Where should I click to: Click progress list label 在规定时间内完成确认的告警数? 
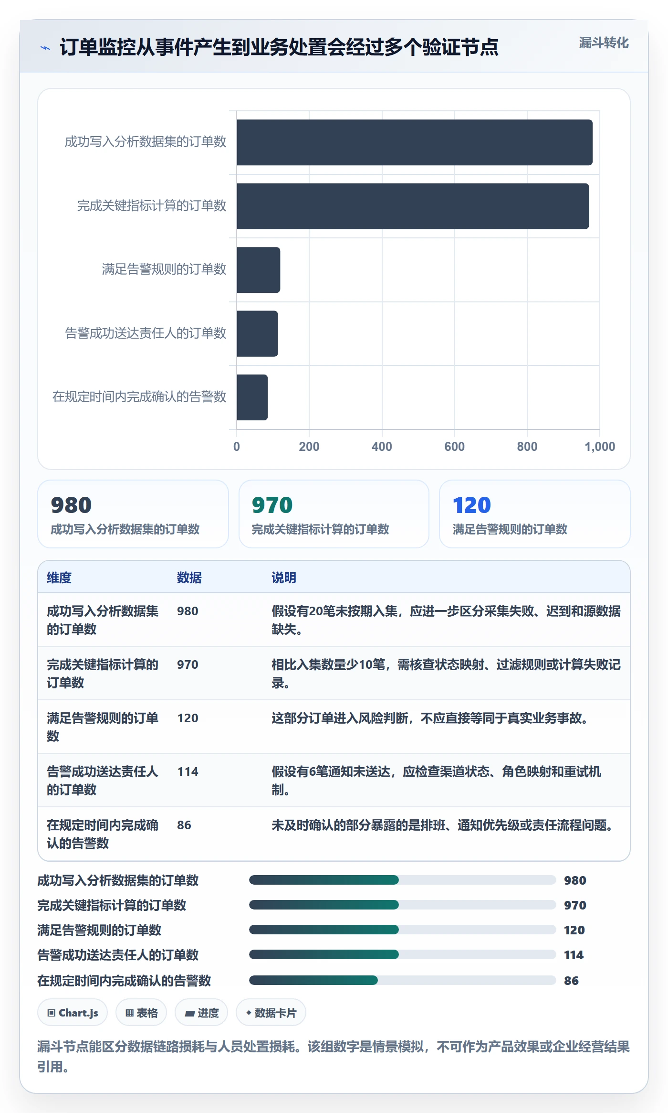pos(124,981)
